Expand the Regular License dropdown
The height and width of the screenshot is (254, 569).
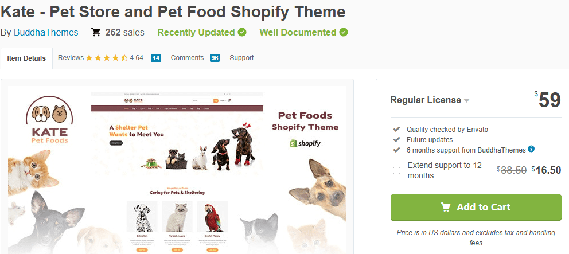[x=430, y=100]
